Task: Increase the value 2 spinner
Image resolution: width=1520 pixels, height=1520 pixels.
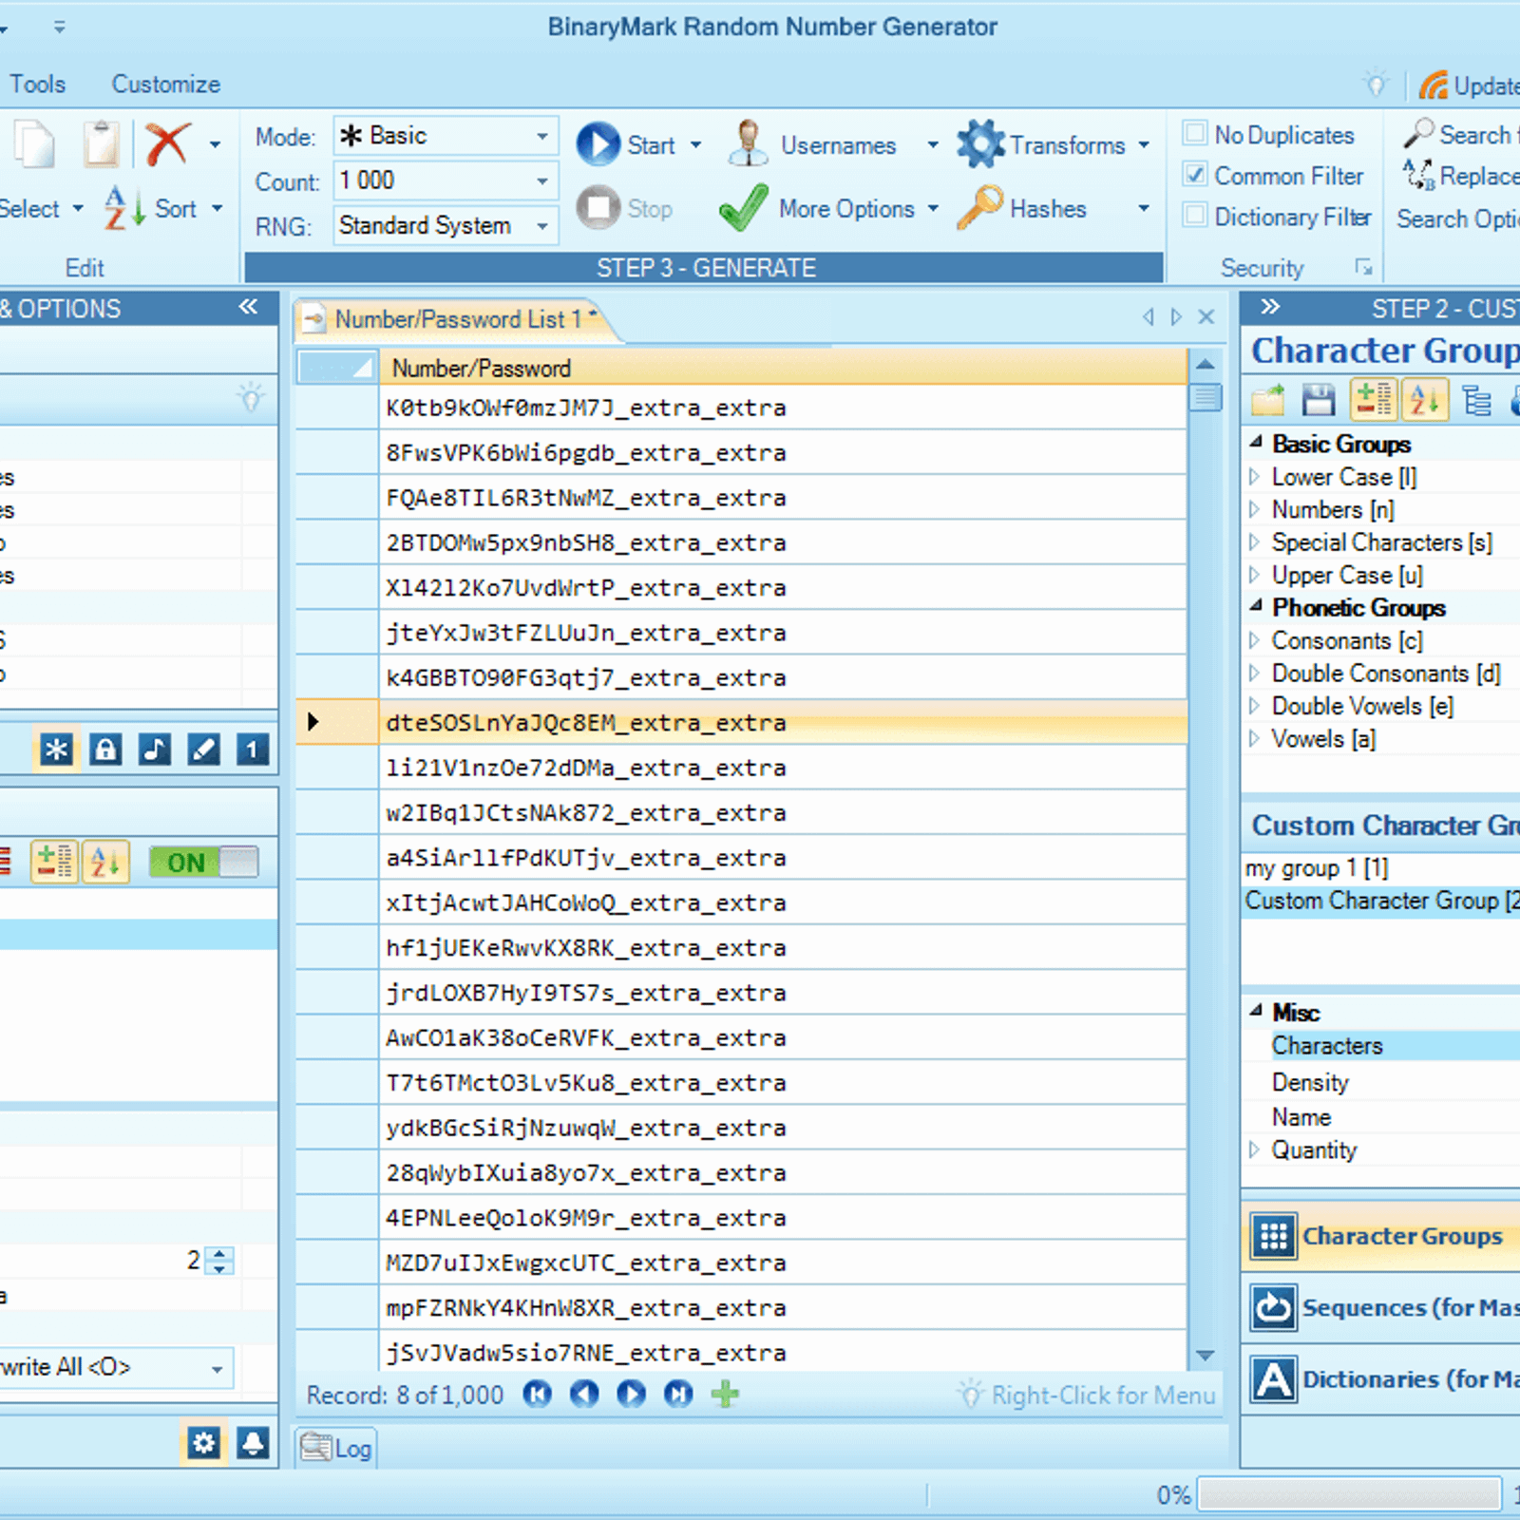Action: (220, 1253)
